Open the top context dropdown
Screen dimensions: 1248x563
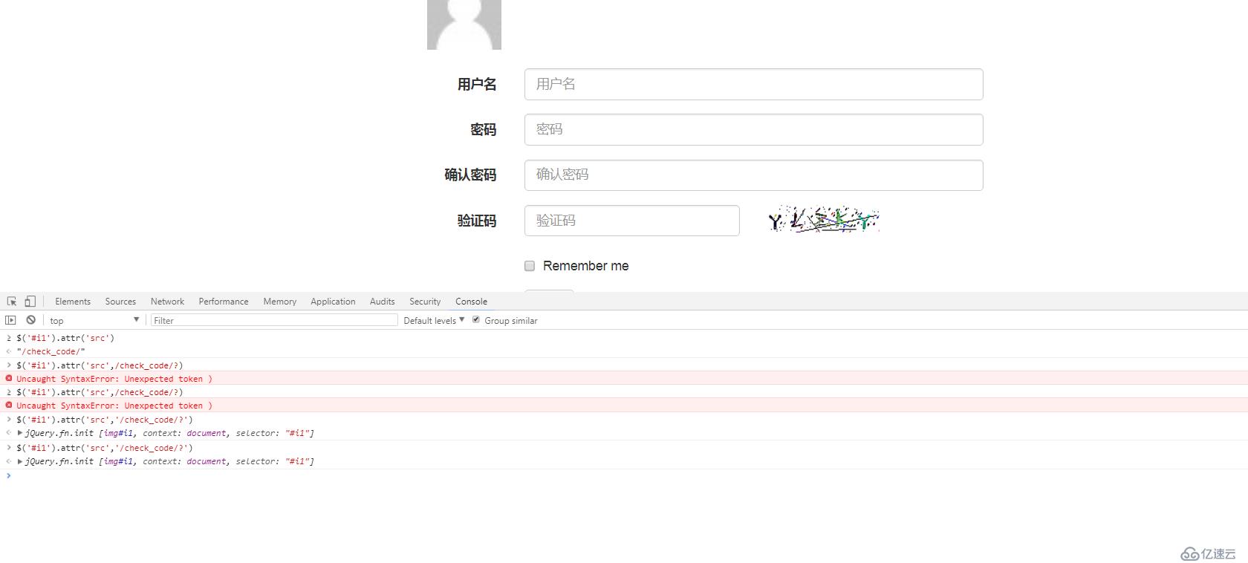94,320
